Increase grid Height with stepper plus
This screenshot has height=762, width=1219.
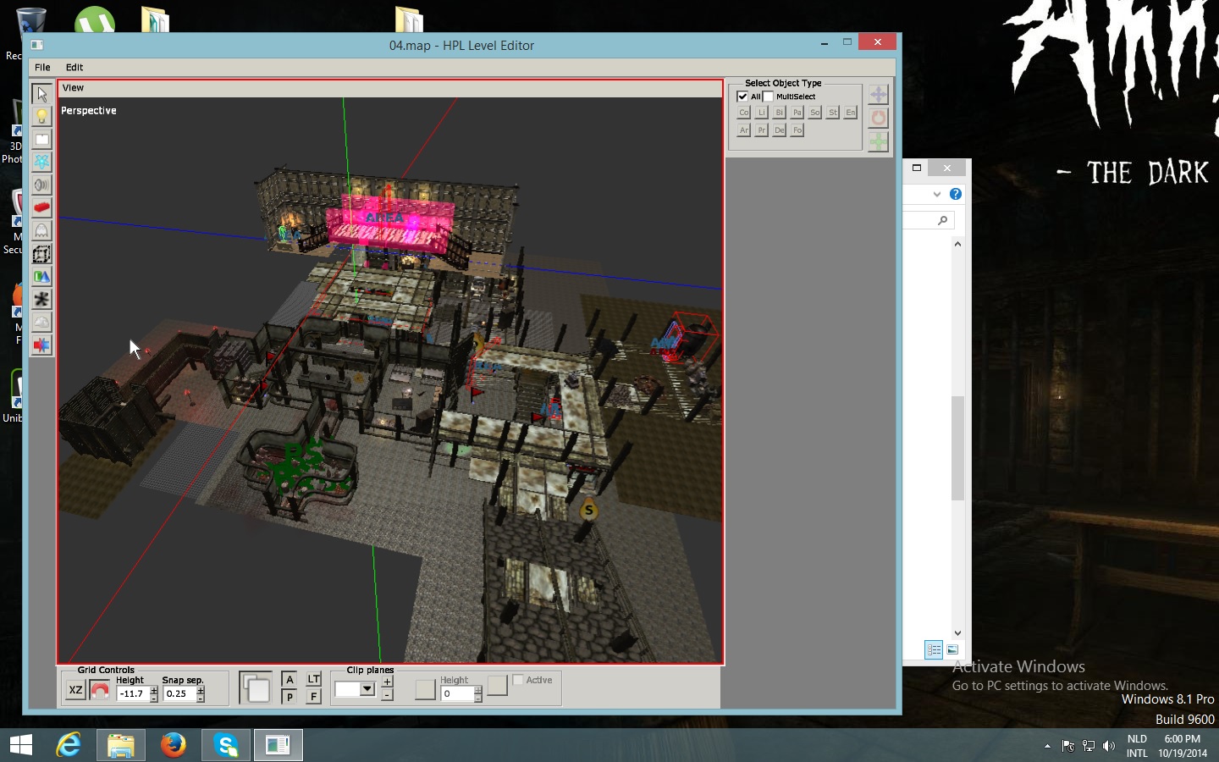coord(154,689)
